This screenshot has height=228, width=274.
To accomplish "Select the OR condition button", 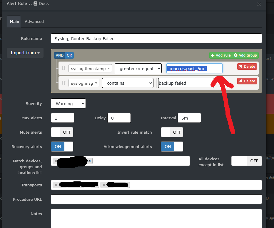I will click(69, 55).
